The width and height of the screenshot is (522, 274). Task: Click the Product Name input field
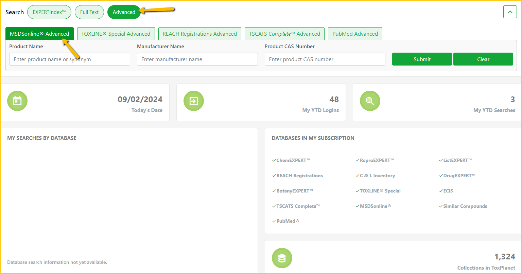70,59
